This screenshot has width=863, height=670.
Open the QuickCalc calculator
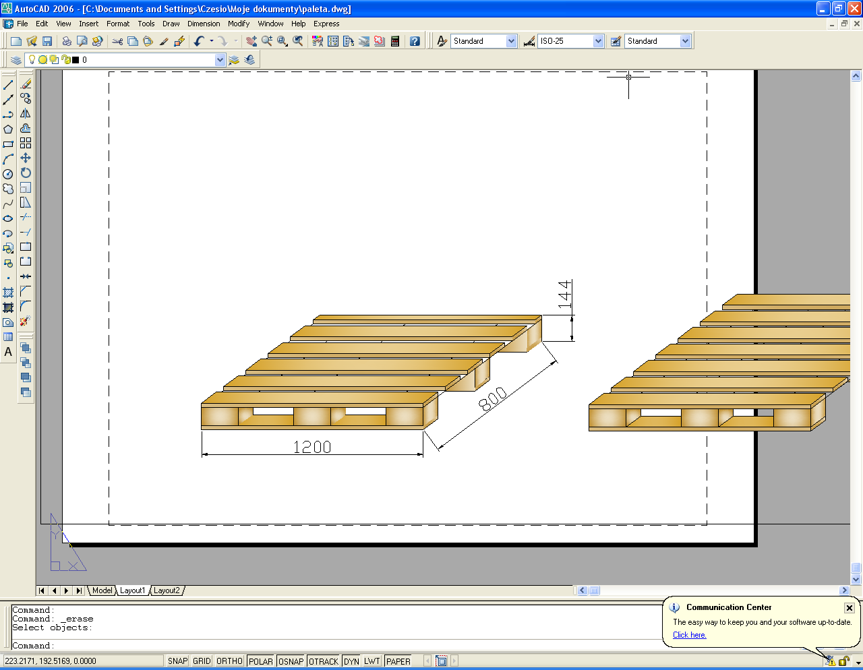[x=395, y=41]
